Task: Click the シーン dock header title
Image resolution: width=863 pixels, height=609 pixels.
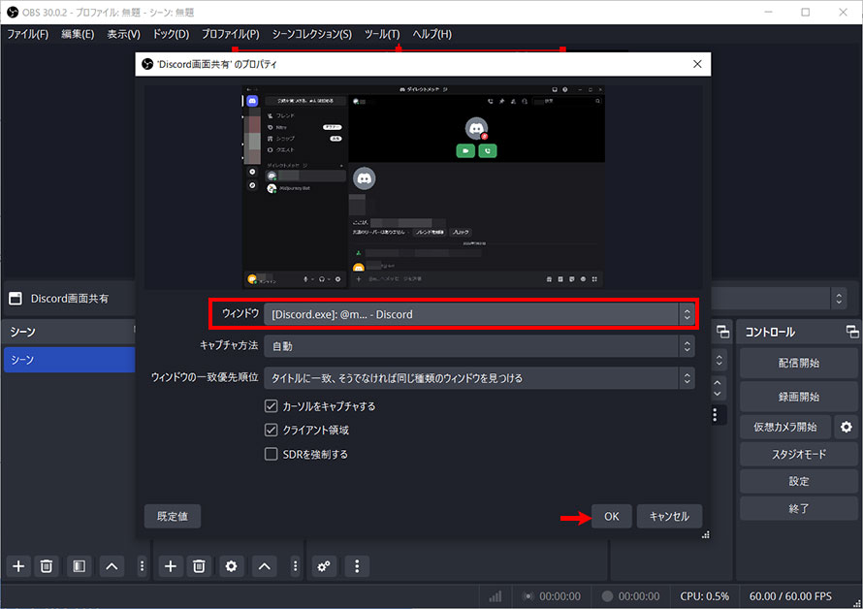Action: click(x=22, y=332)
